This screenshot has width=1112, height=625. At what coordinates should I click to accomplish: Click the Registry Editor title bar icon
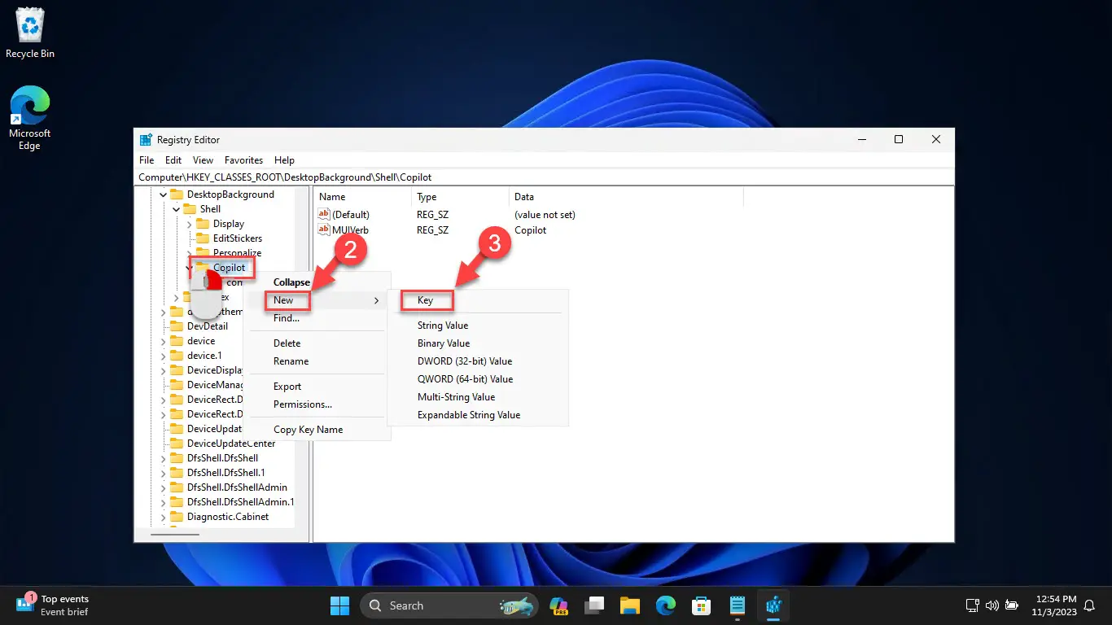(x=146, y=140)
